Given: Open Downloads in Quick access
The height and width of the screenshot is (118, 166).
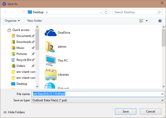Looking at the screenshot, I should pos(21,42).
